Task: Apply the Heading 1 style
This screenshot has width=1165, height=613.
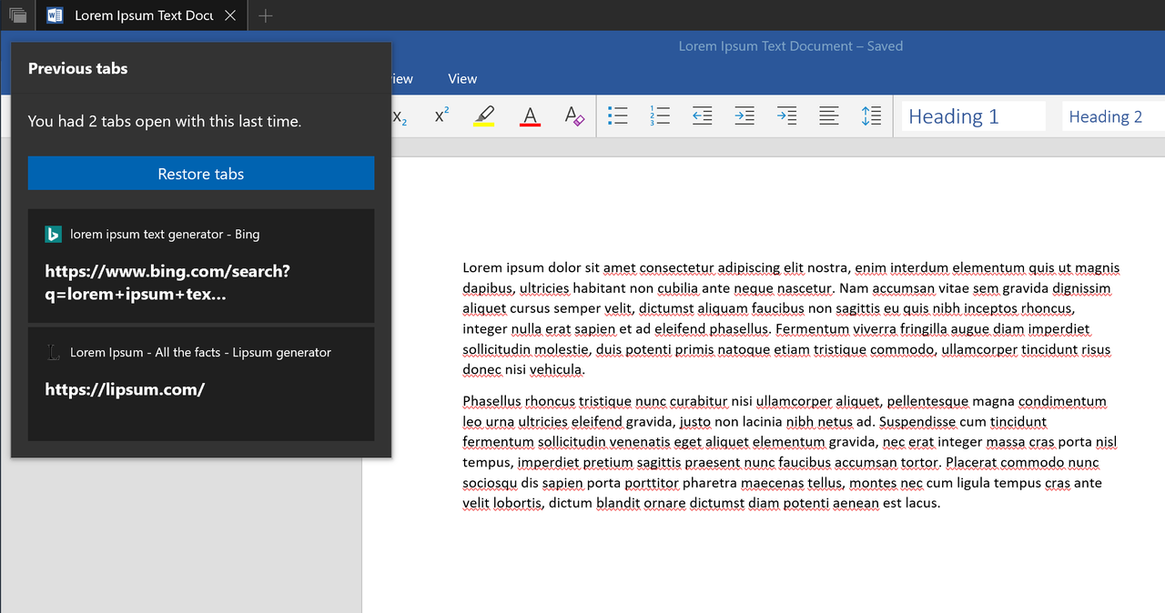Action: (x=973, y=116)
